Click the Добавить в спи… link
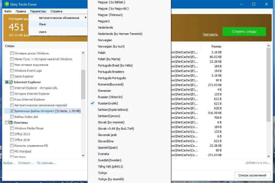The height and width of the screenshot is (183, 275). pos(258,163)
